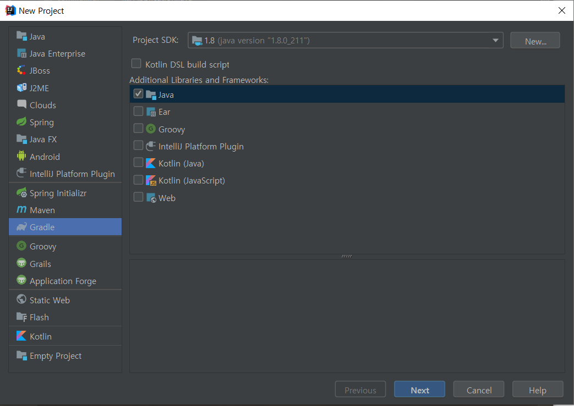574x406 pixels.
Task: Select 'Clouds' project type label
Action: [x=43, y=105]
